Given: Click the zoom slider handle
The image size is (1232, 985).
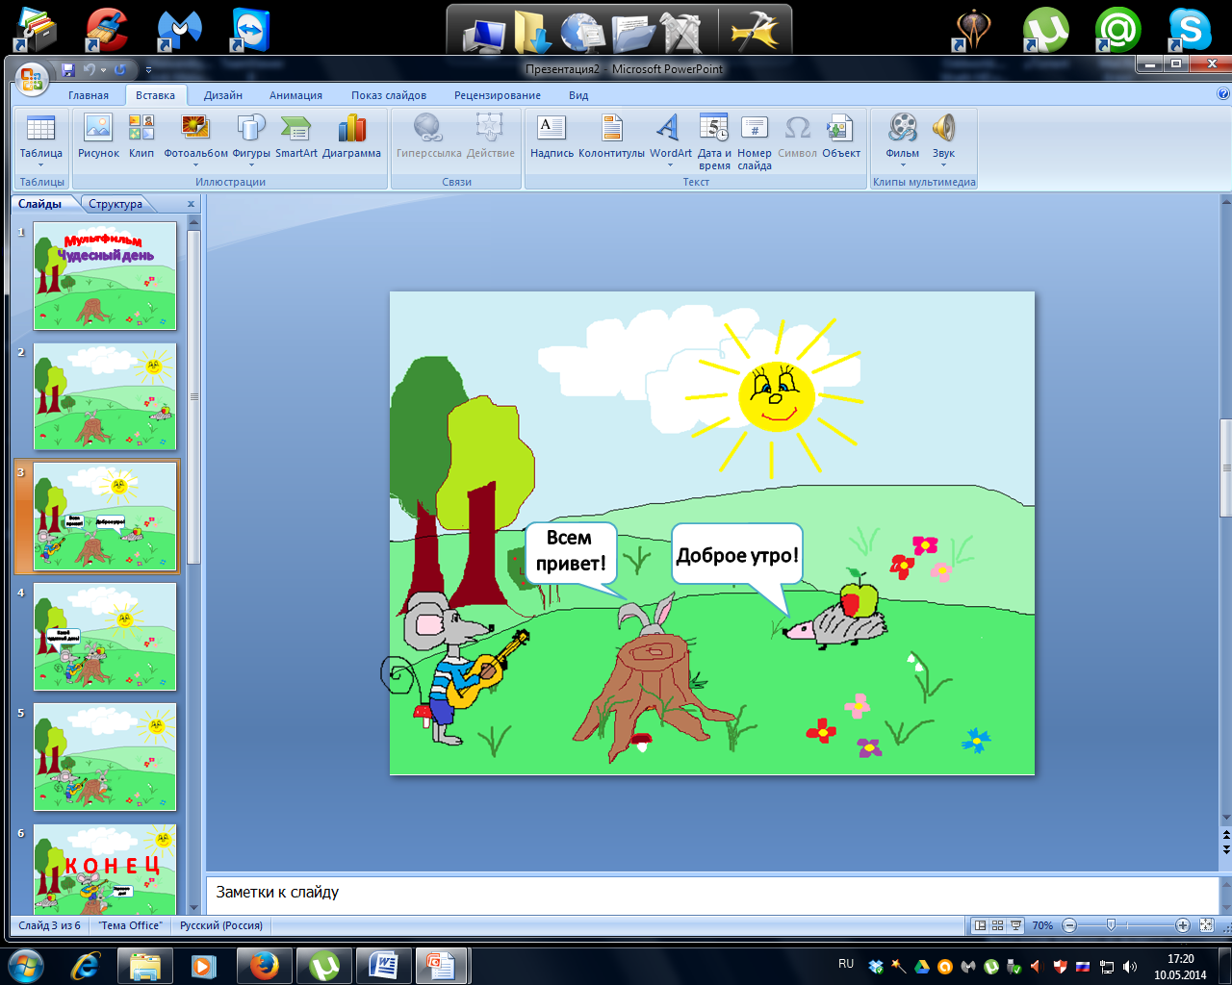Looking at the screenshot, I should point(1111,925).
